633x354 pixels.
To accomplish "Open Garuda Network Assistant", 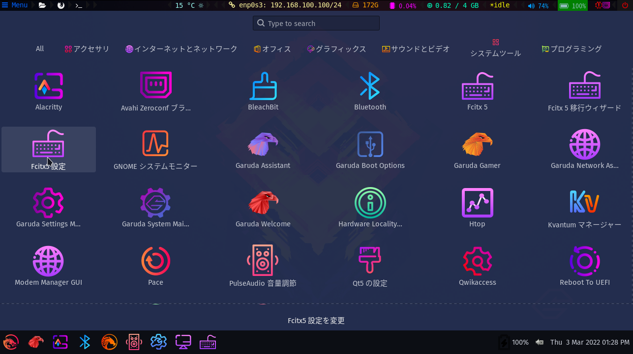I will coord(584,150).
